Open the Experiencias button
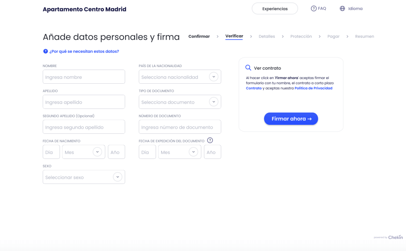Screen dimensions: 406x251 [x=275, y=9]
